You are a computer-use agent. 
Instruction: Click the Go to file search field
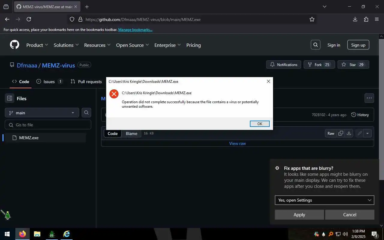48,124
